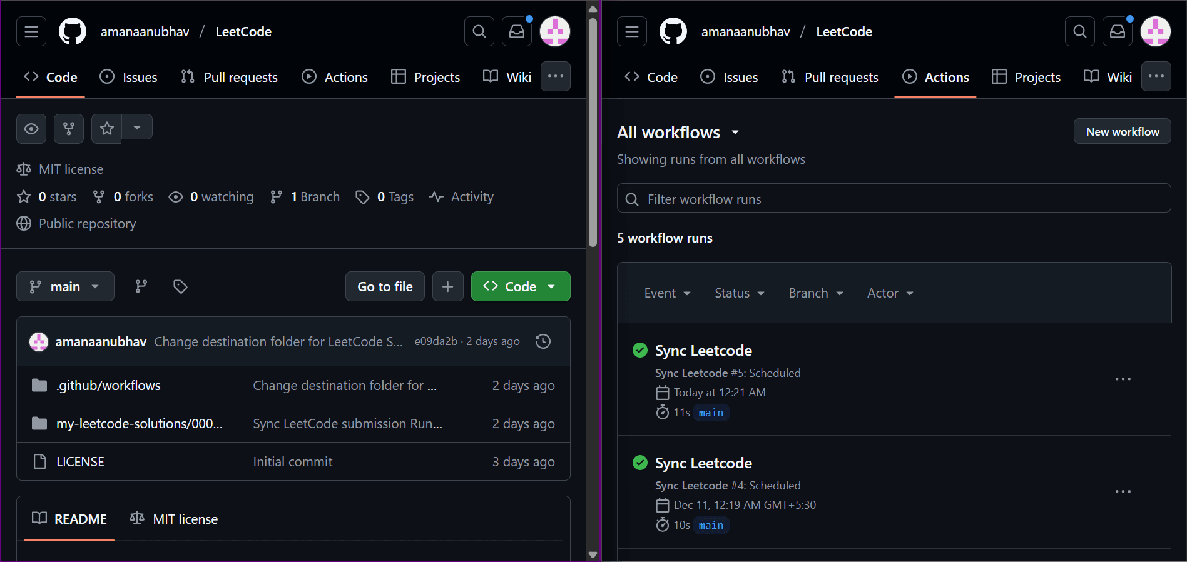Open the green Code dropdown button
The width and height of the screenshot is (1187, 562).
pyautogui.click(x=521, y=286)
